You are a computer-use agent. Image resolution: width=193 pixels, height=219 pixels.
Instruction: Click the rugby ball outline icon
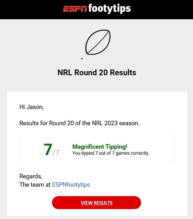click(x=98, y=42)
